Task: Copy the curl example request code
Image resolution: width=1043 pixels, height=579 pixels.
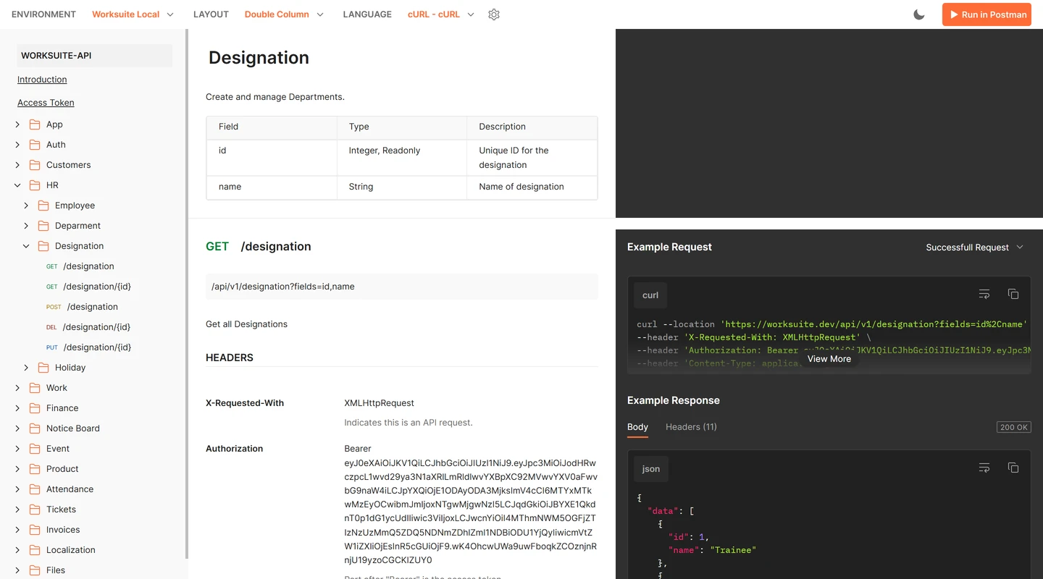Action: (1013, 294)
